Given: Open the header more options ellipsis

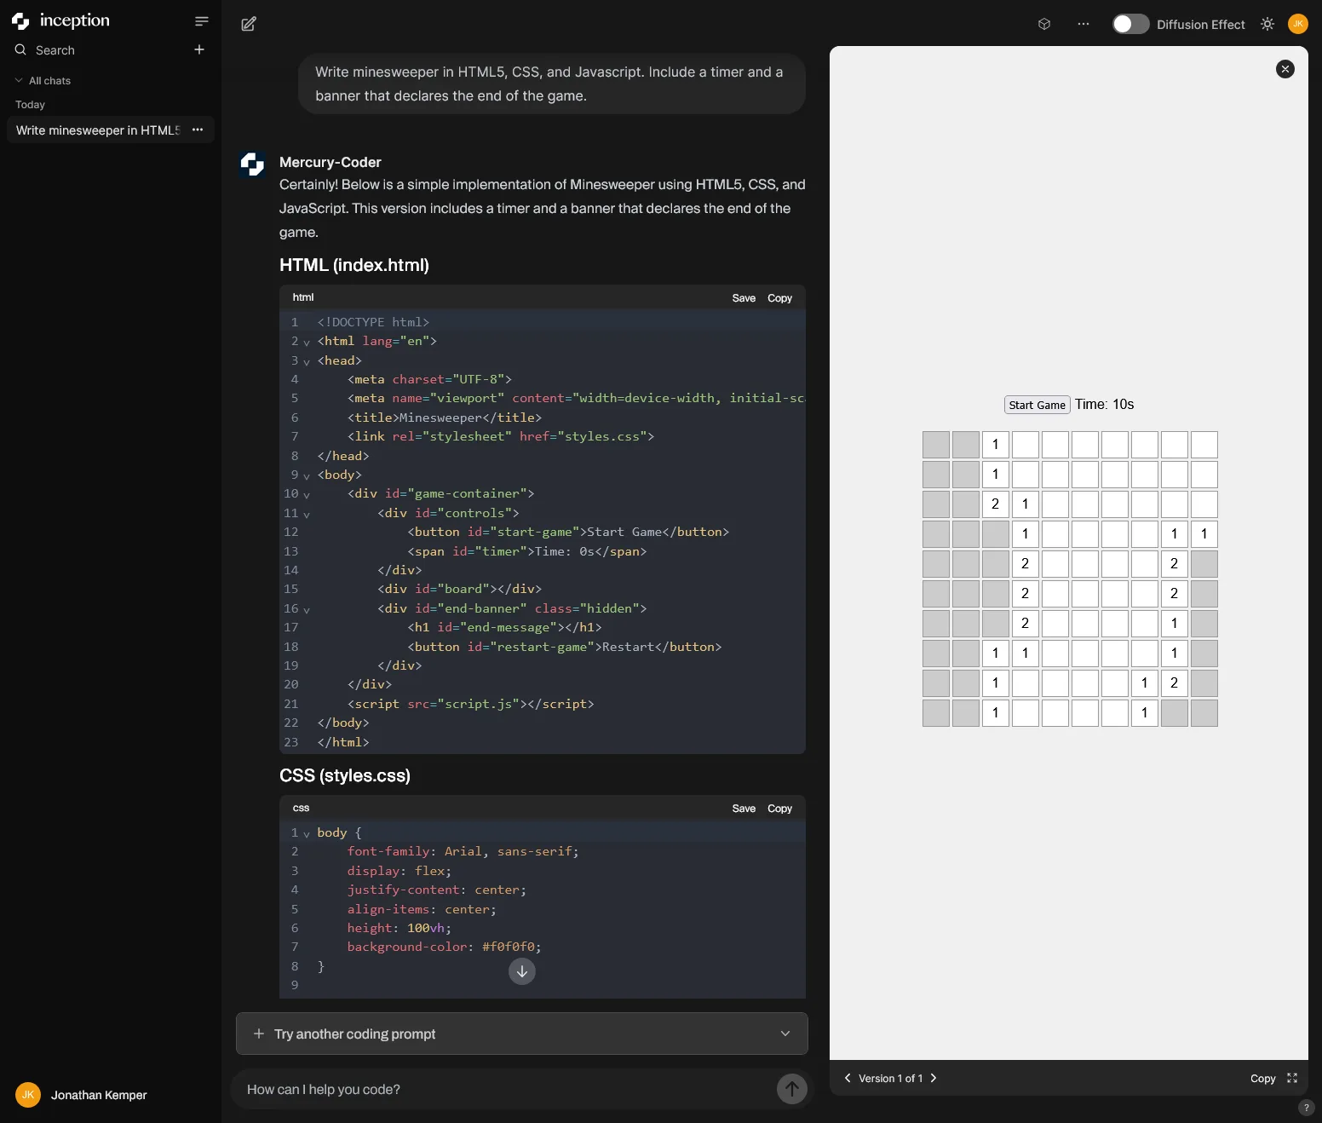Looking at the screenshot, I should pos(1083,24).
